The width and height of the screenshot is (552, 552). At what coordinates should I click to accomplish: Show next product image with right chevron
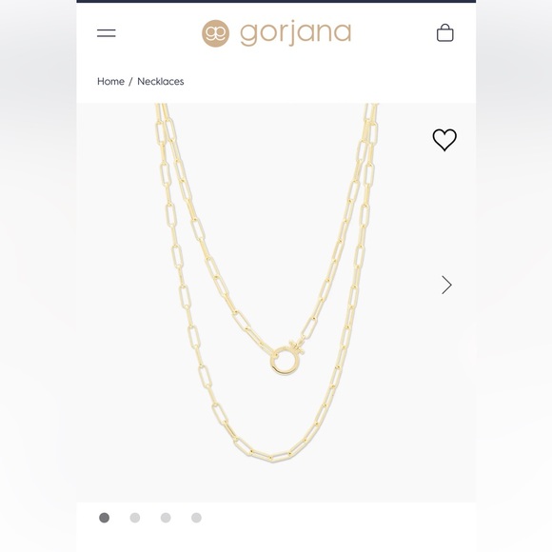[446, 285]
